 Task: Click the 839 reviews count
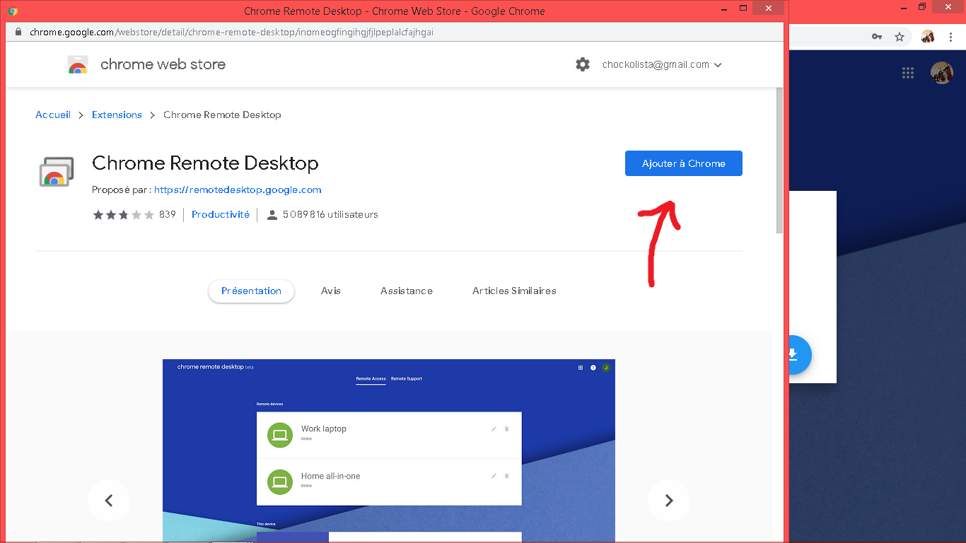[x=168, y=214]
